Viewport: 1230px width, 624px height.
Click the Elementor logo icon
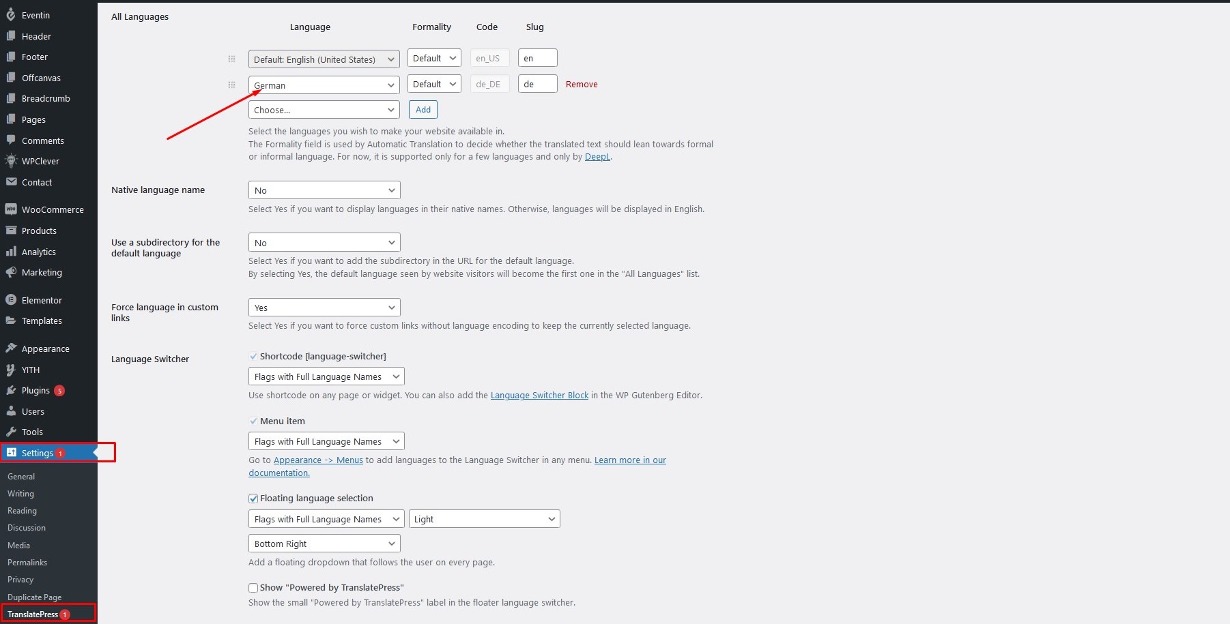tap(10, 300)
